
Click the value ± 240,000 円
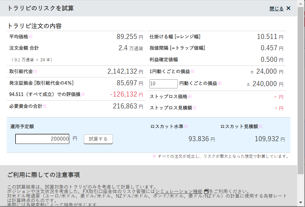pyautogui.click(x=265, y=84)
